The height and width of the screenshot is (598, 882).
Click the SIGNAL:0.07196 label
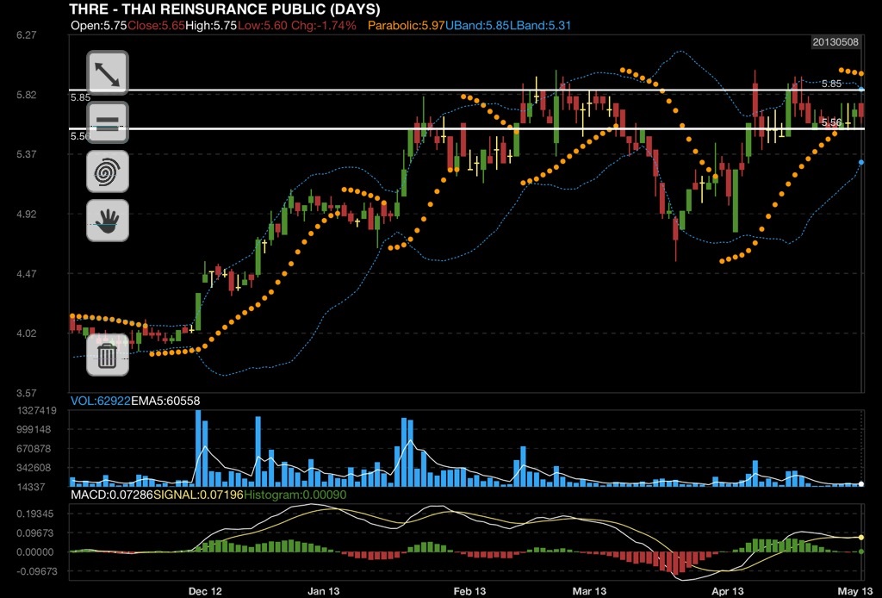click(198, 495)
